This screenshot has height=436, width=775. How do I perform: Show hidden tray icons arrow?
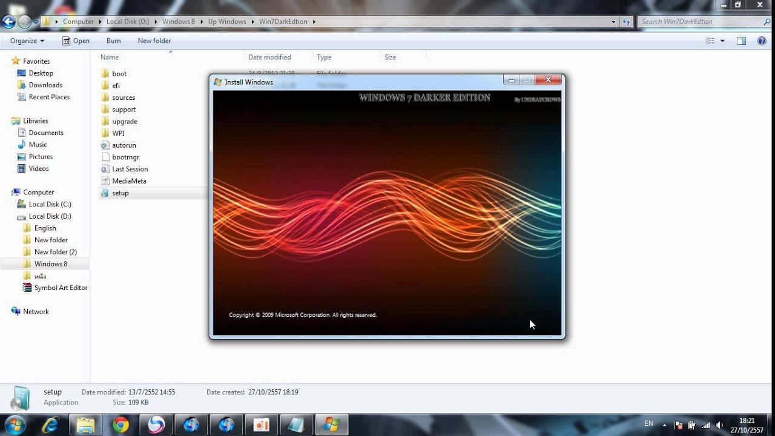[665, 425]
